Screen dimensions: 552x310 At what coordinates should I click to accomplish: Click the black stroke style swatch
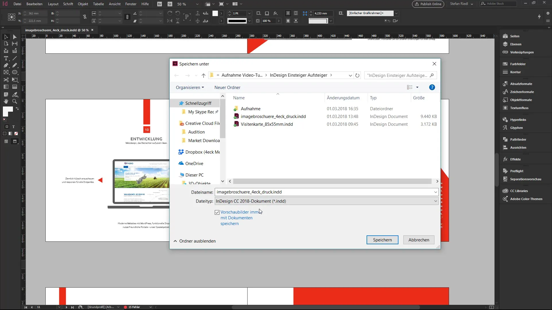[x=237, y=21]
